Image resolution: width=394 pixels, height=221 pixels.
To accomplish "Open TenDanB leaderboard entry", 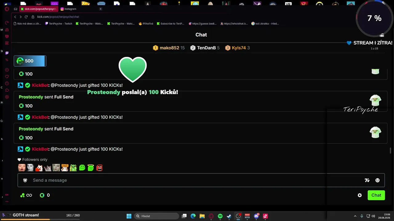I will pos(205,48).
